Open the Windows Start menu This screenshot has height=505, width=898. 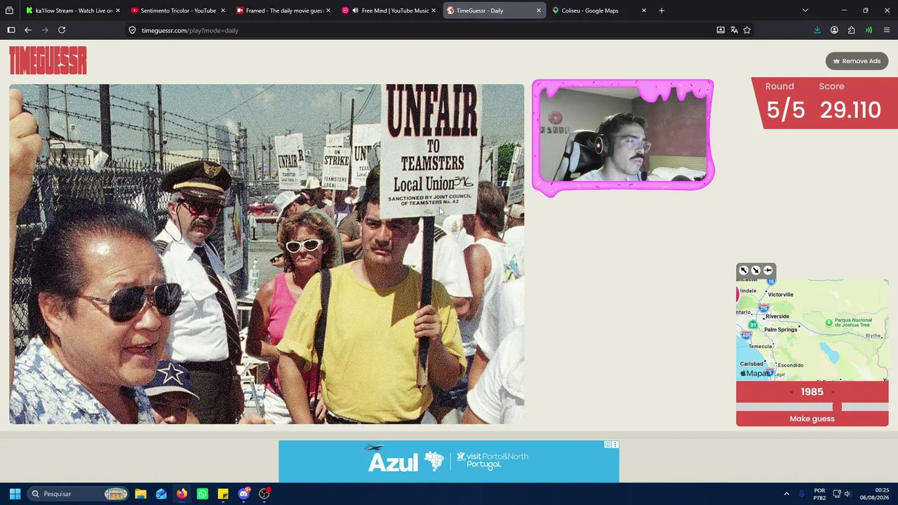click(15, 494)
